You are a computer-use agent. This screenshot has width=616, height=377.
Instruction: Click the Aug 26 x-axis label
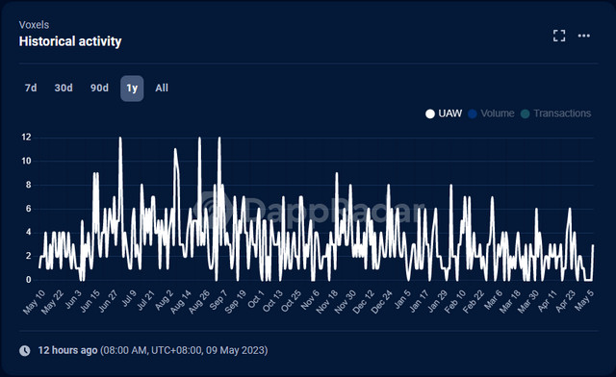click(x=199, y=302)
